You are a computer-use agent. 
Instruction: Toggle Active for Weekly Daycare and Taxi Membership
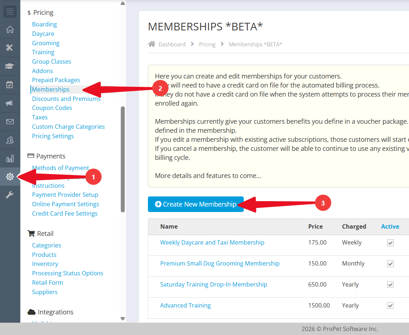390,243
